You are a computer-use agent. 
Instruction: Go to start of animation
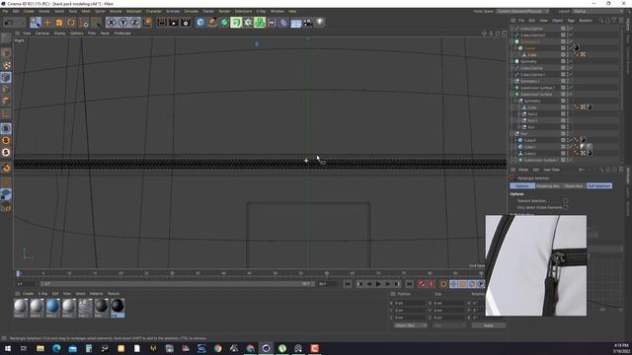(348, 284)
